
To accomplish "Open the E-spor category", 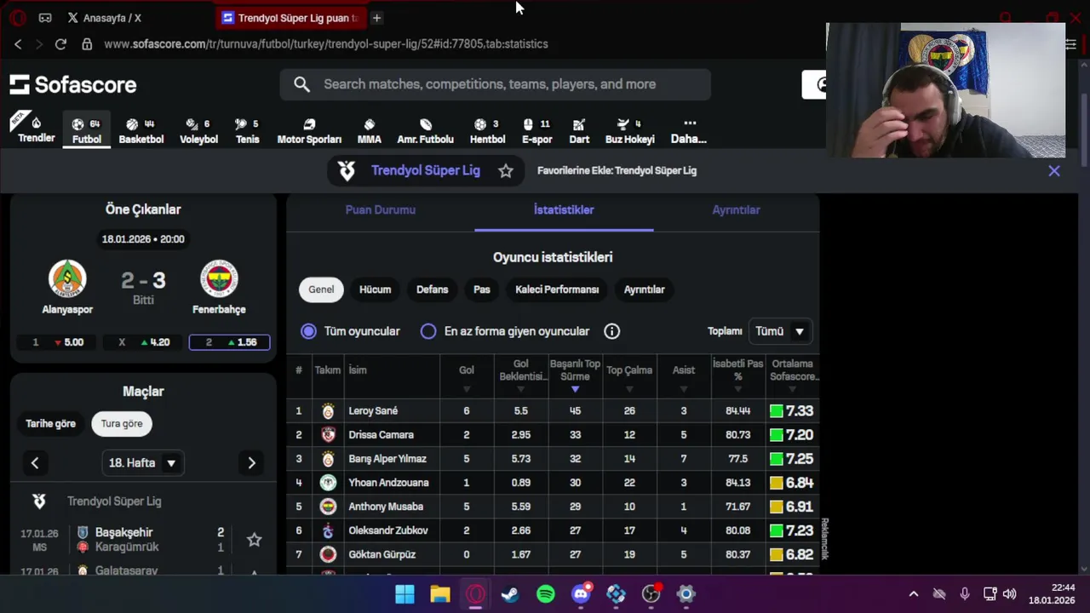I will pos(536,130).
